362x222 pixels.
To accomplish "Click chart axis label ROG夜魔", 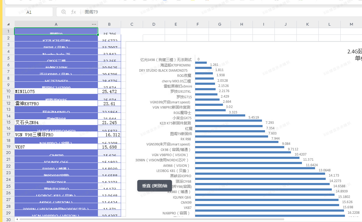I will click(184, 75).
